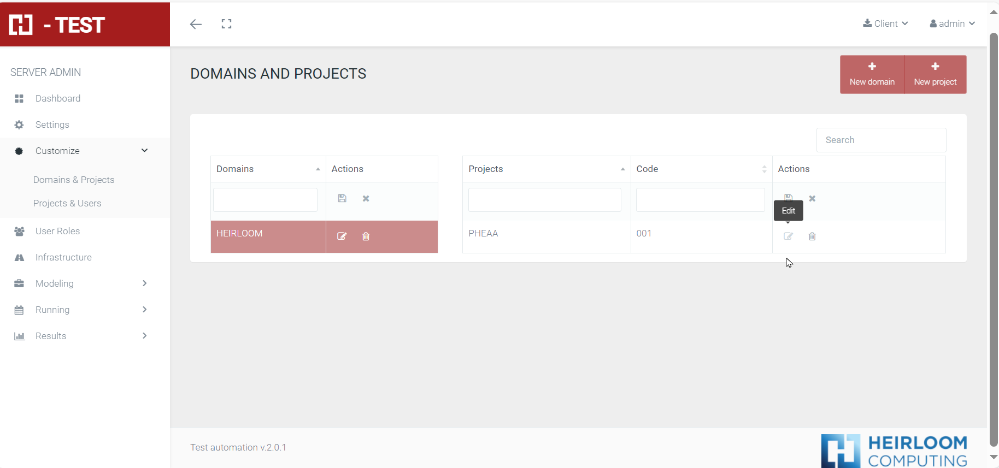Click the back arrow icon in header

196,24
